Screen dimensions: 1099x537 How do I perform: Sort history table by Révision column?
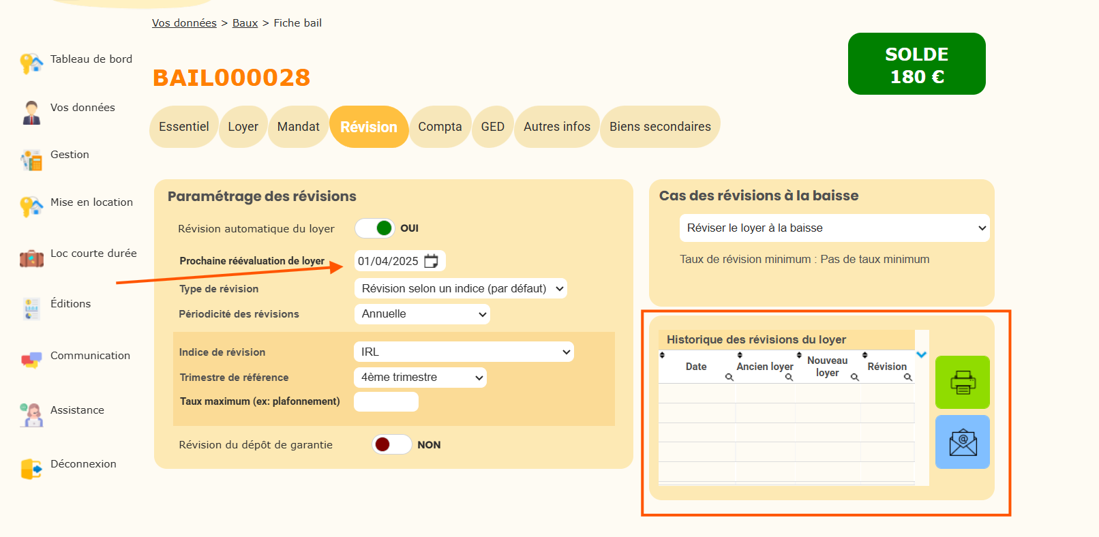tap(864, 355)
